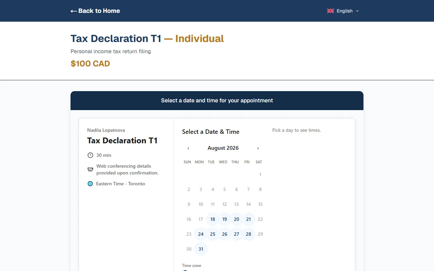Click the Eastern Time - Toronto label

pos(120,184)
